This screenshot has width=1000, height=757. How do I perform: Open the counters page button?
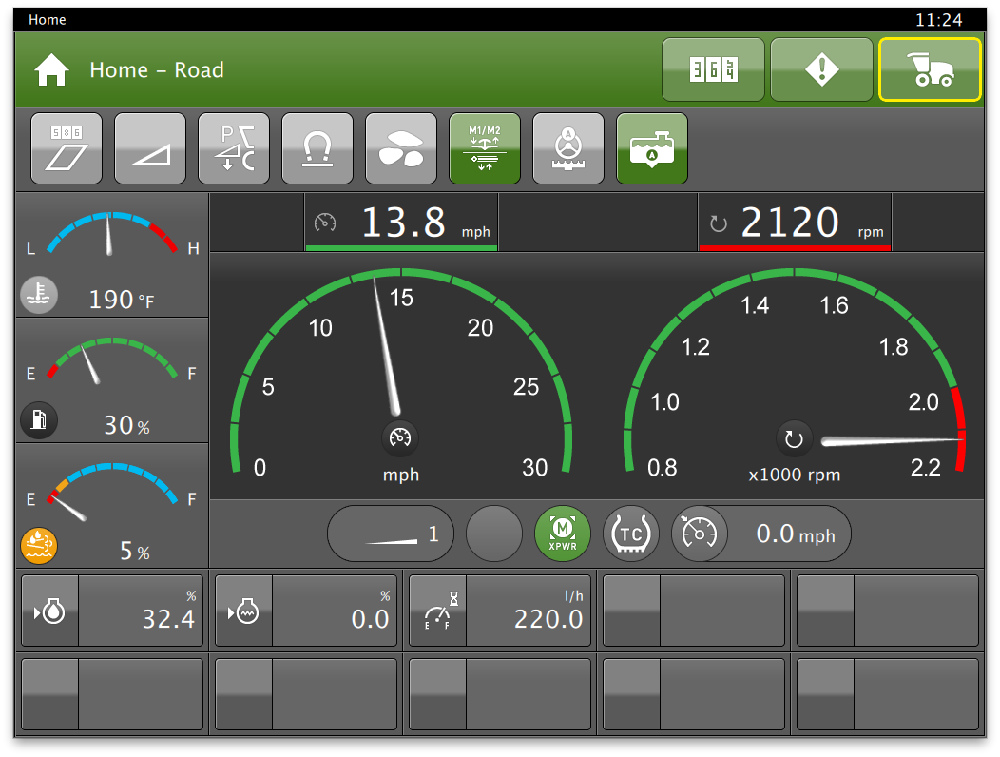pos(713,69)
